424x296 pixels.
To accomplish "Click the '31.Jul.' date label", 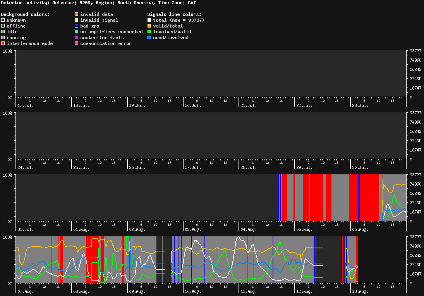I will 26,229.
